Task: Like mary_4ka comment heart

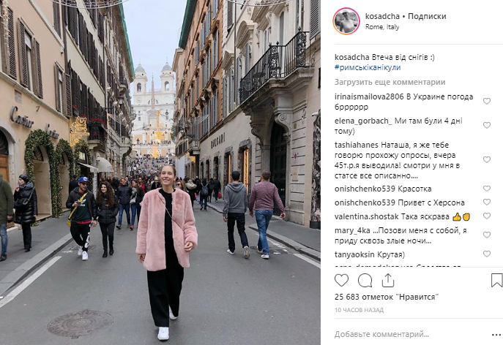Action: (x=487, y=235)
